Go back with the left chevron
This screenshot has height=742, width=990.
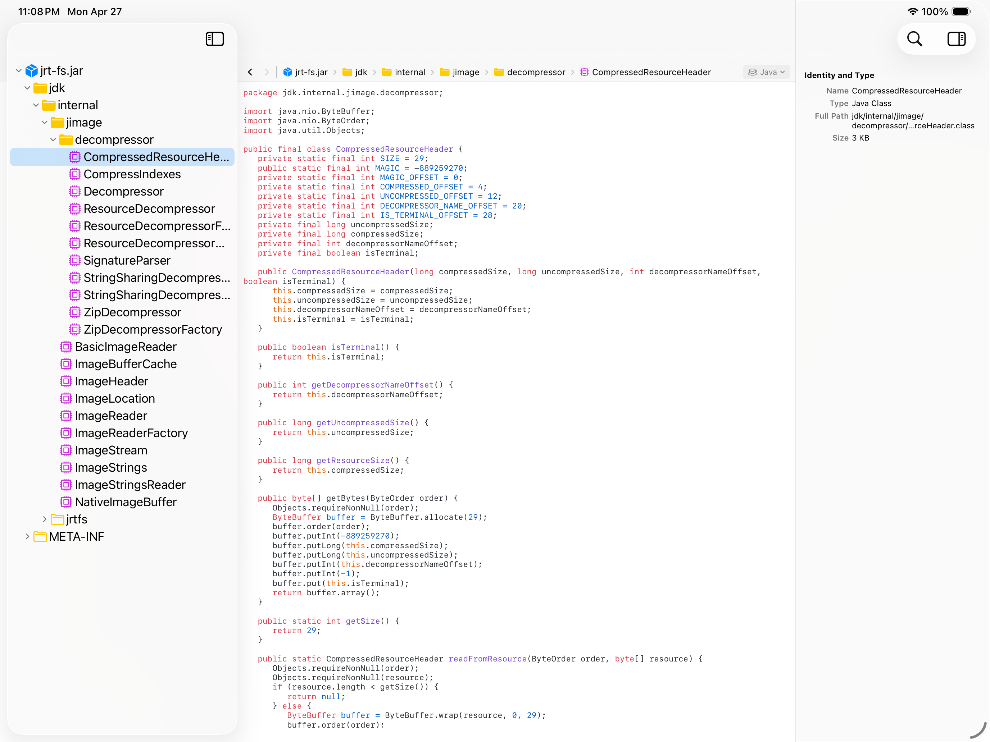[250, 72]
